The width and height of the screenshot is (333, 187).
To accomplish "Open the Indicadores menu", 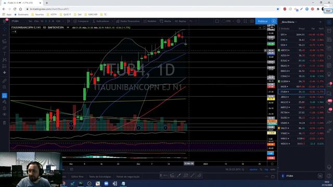I will [x=101, y=21].
